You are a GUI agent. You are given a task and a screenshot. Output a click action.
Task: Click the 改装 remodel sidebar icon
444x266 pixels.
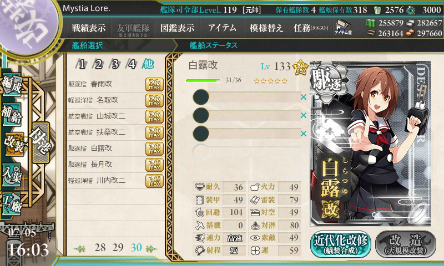pos(13,145)
